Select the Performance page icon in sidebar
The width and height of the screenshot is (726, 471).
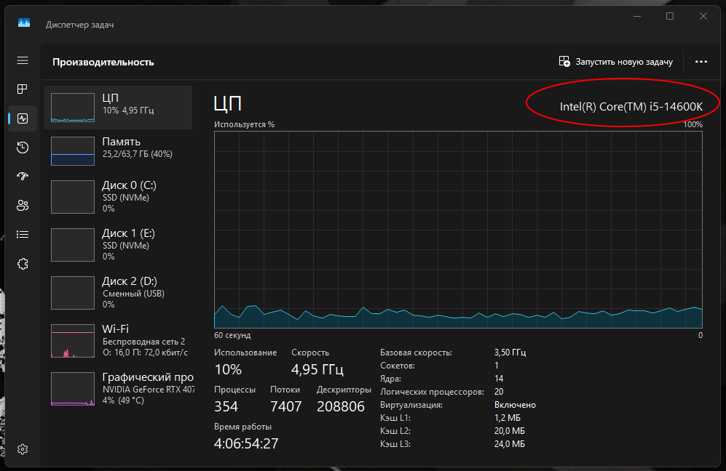[23, 118]
